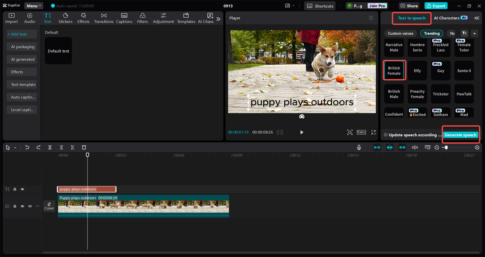Mute the video track audio
Screen dimensions: 485x257
[x=30, y=206]
